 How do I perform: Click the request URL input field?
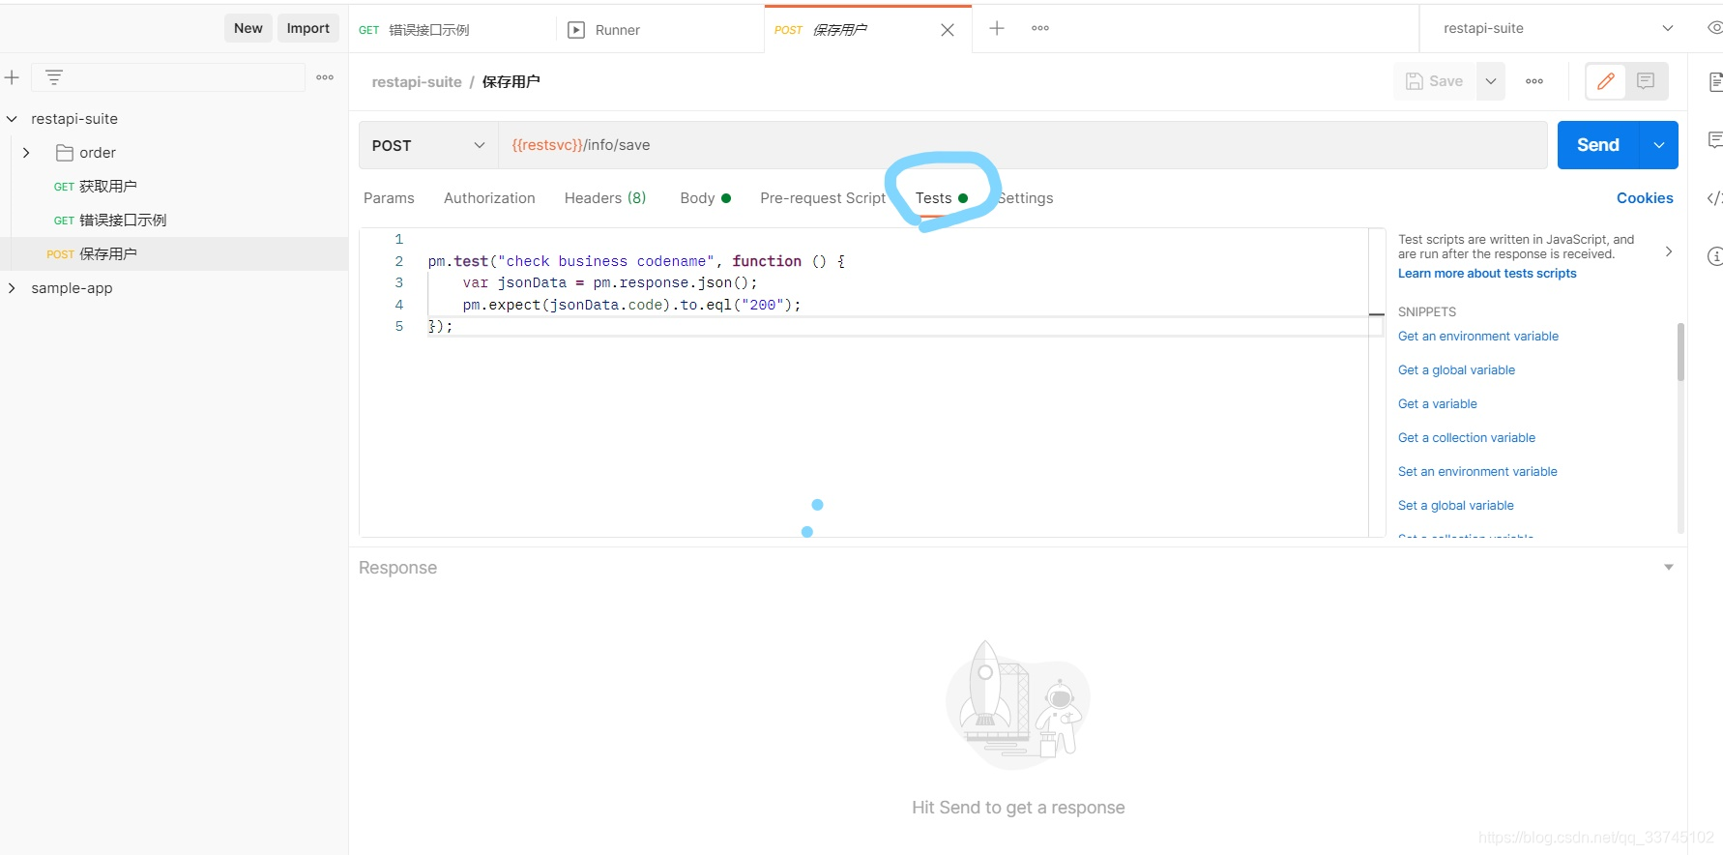[1023, 145]
